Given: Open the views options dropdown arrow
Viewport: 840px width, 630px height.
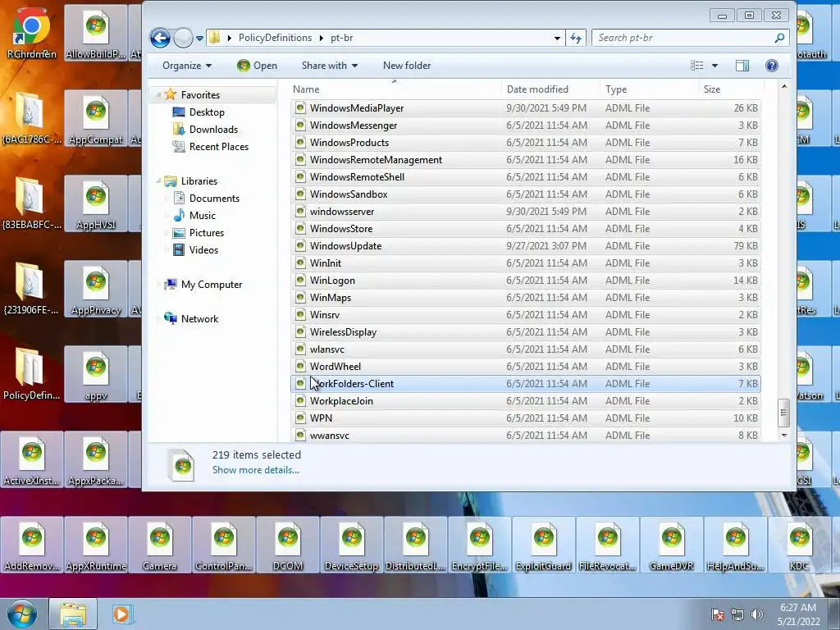Looking at the screenshot, I should tap(714, 66).
